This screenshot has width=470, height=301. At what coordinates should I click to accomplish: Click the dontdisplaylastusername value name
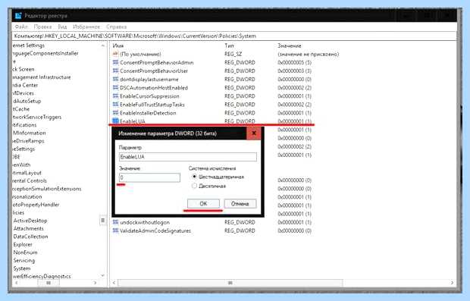[149, 80]
